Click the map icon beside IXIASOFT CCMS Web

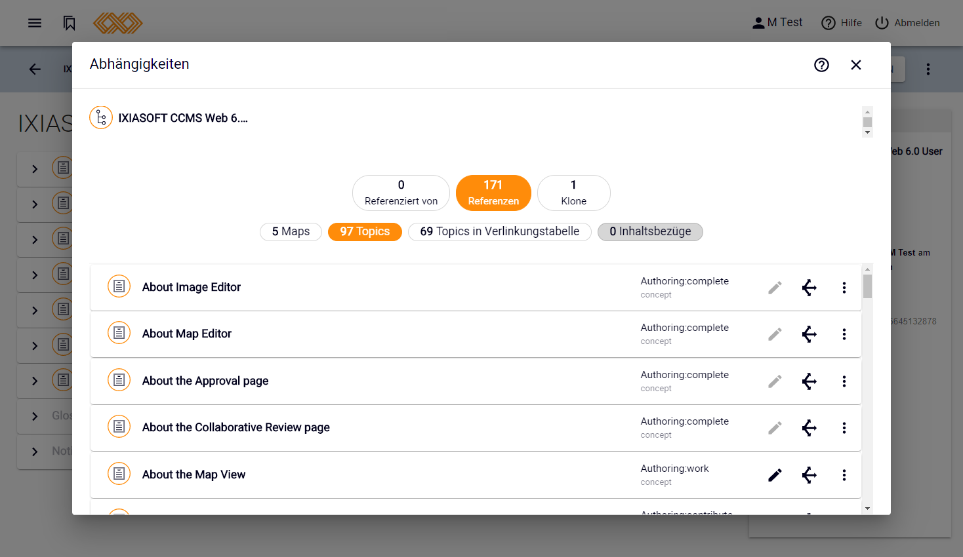(101, 118)
